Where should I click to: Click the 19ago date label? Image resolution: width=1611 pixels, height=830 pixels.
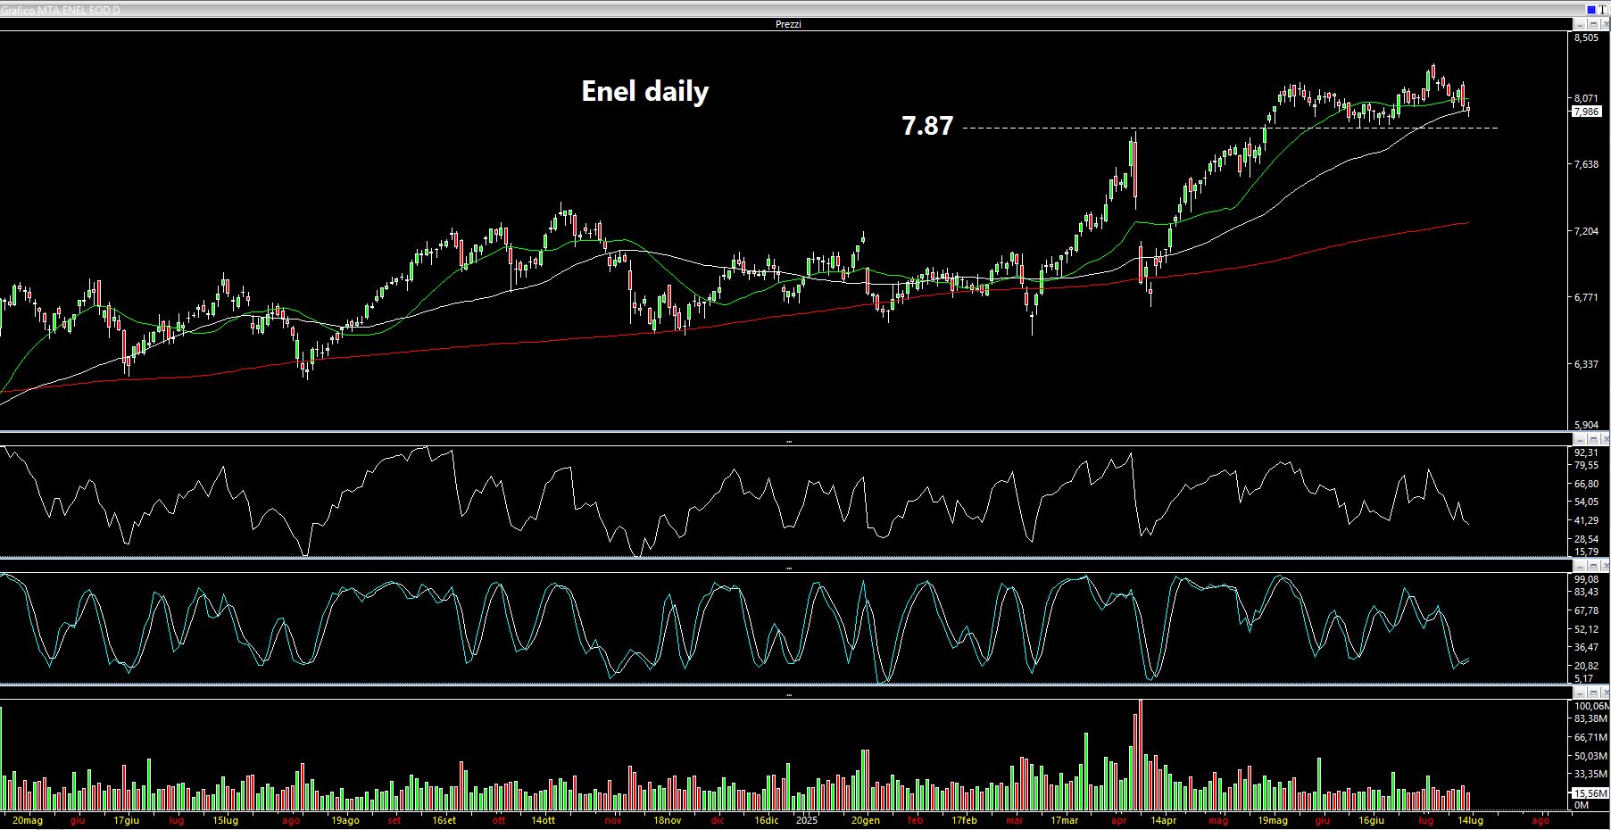[x=345, y=820]
